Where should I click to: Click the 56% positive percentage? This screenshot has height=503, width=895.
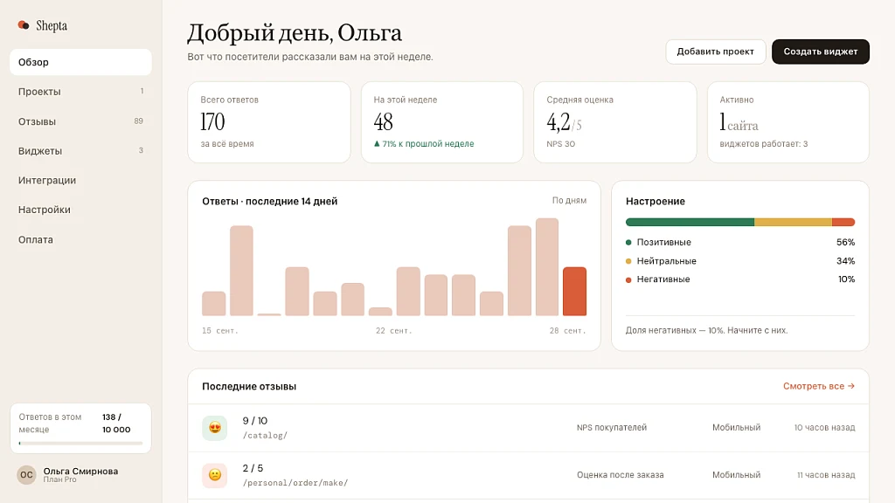pos(845,243)
